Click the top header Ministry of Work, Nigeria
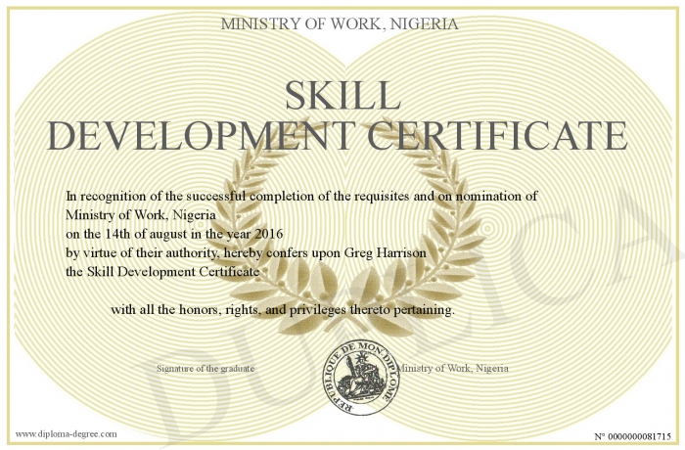 (342, 22)
